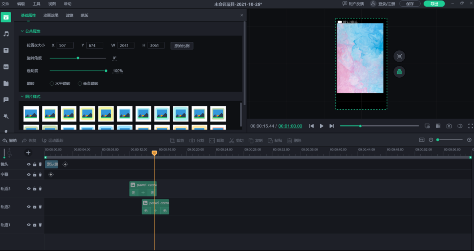Toggle the preview grid overlay icon
Viewport: 474px width, 251px height.
click(438, 126)
